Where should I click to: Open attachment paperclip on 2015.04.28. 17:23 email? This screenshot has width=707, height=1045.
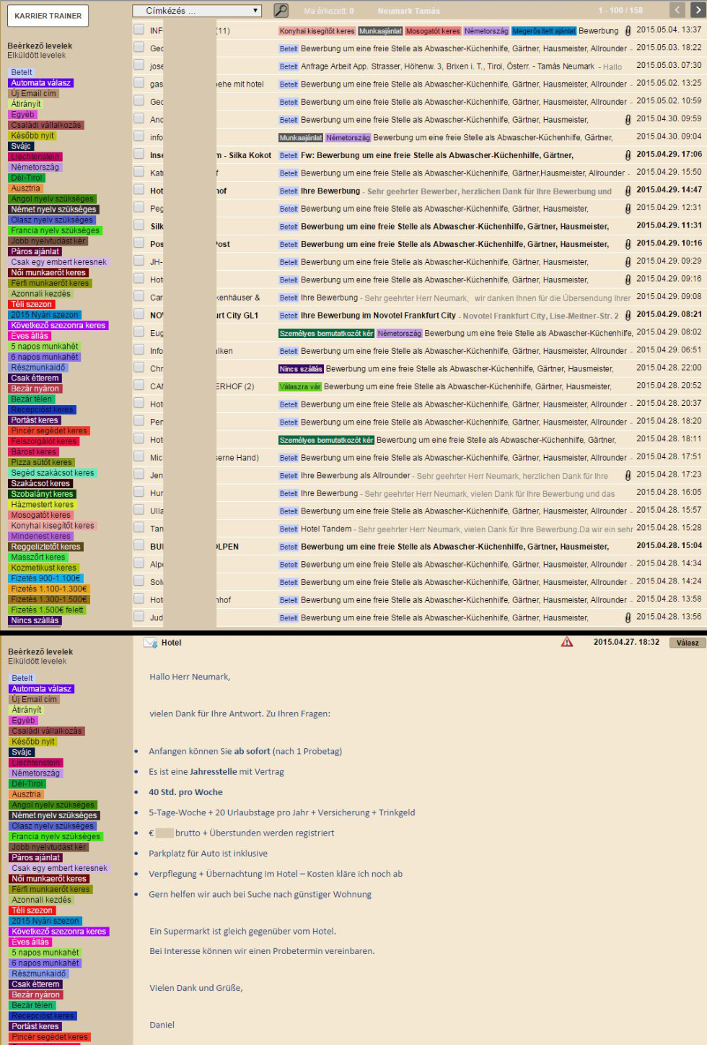628,476
